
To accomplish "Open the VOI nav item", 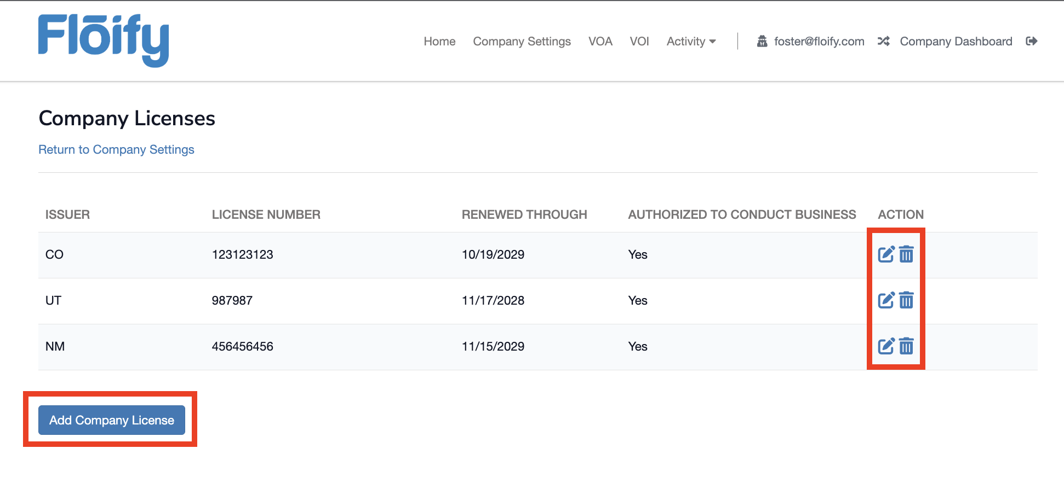I will 639,42.
